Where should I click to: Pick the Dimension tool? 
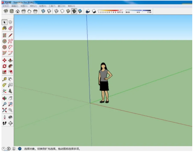coord(10,79)
